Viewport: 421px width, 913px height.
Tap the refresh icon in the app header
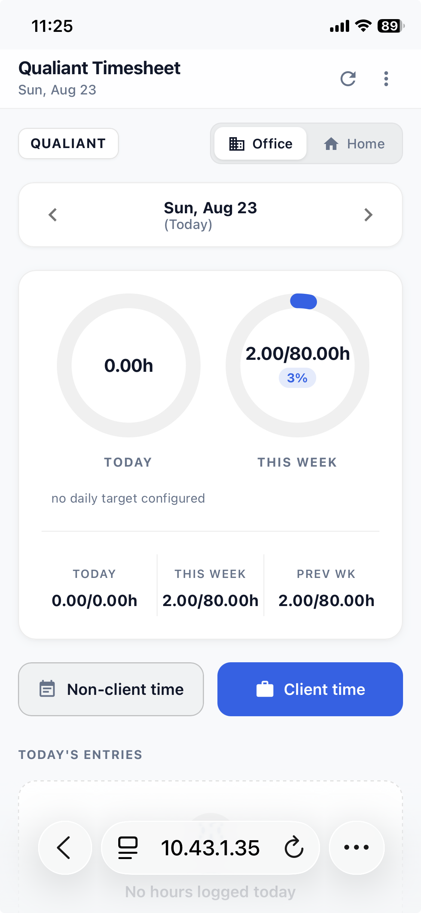point(348,79)
